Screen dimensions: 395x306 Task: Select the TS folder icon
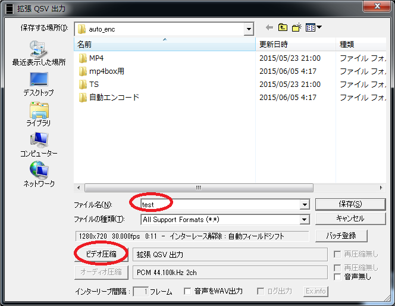83,85
